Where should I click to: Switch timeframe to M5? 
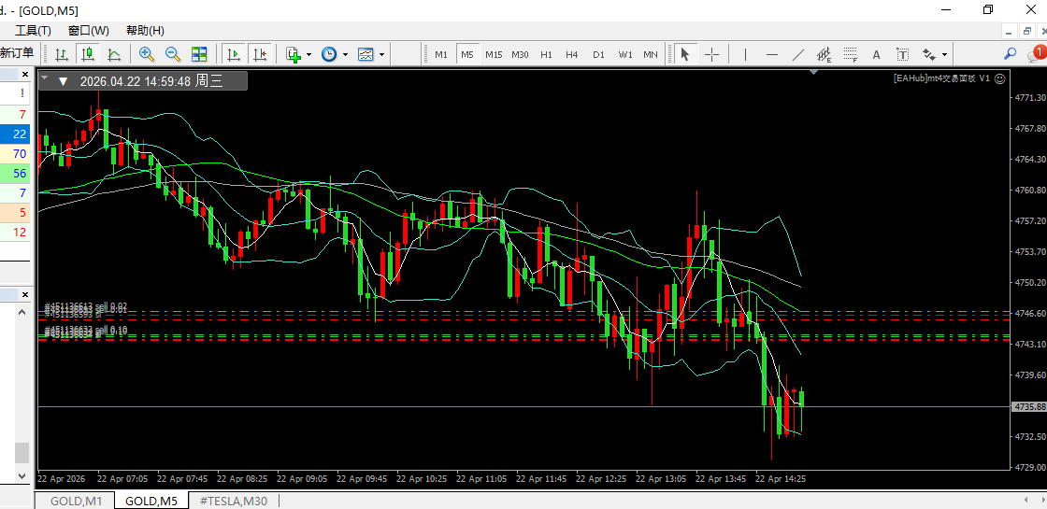(467, 55)
